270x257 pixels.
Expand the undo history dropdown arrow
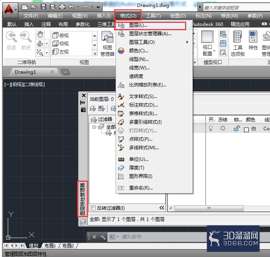[x=78, y=7]
